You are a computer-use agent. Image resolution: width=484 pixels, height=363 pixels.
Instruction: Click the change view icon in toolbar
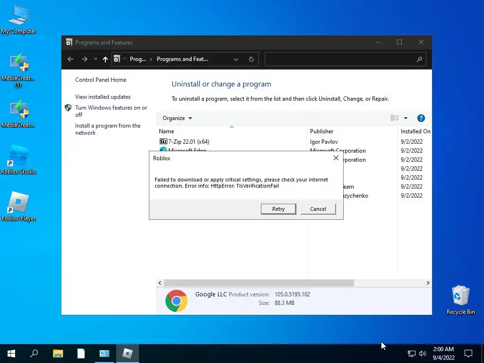[x=395, y=118]
